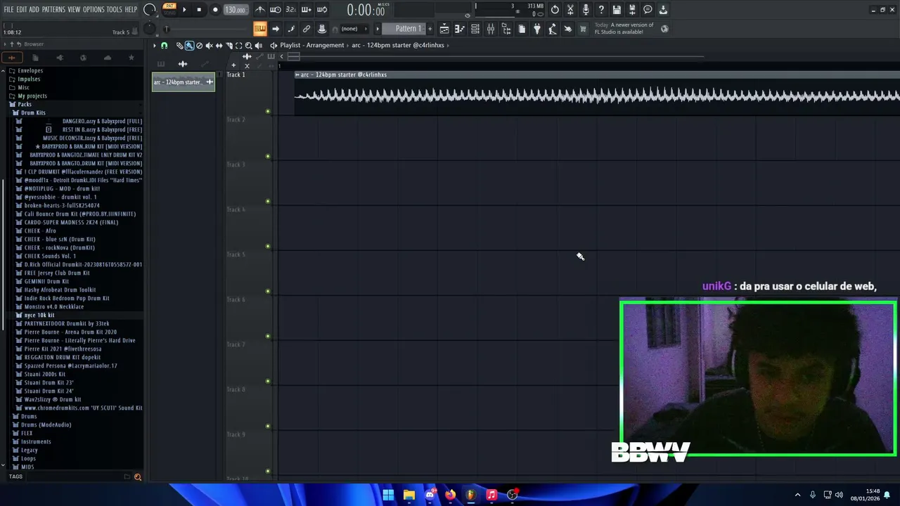Open File Explorer from the taskbar
The width and height of the screenshot is (900, 506).
409,495
